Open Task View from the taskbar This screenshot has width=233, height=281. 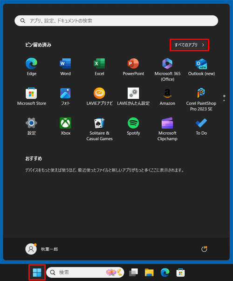(134, 273)
